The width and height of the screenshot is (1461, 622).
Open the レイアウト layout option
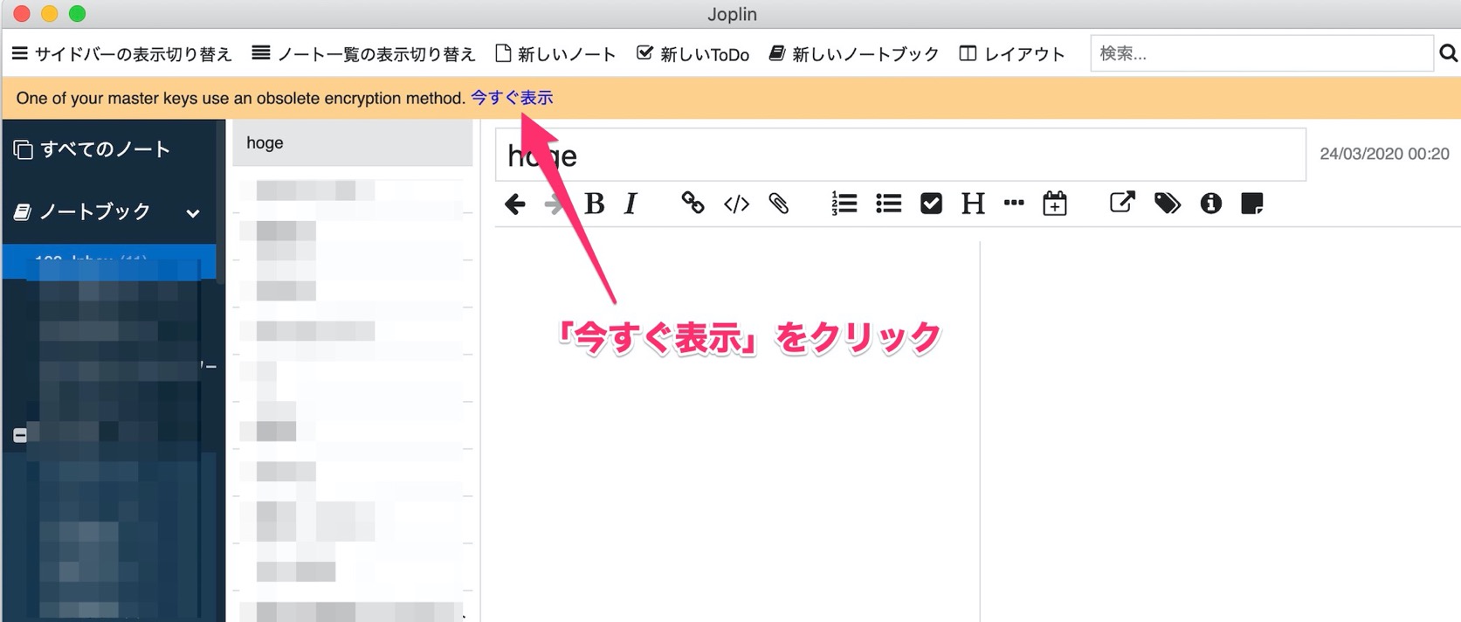(x=1012, y=54)
